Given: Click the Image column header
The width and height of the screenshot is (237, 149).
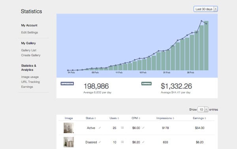Looking at the screenshot, I should tap(69, 118).
